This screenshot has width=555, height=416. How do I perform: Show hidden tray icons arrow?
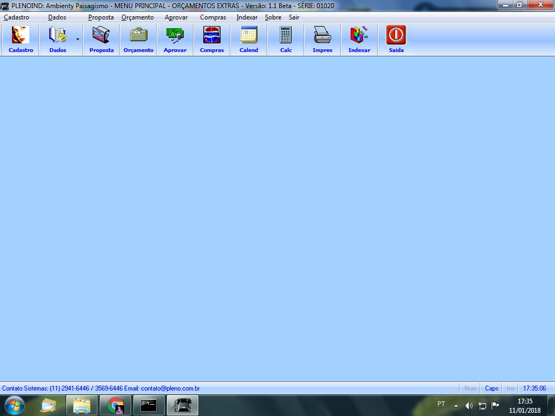pos(456,406)
